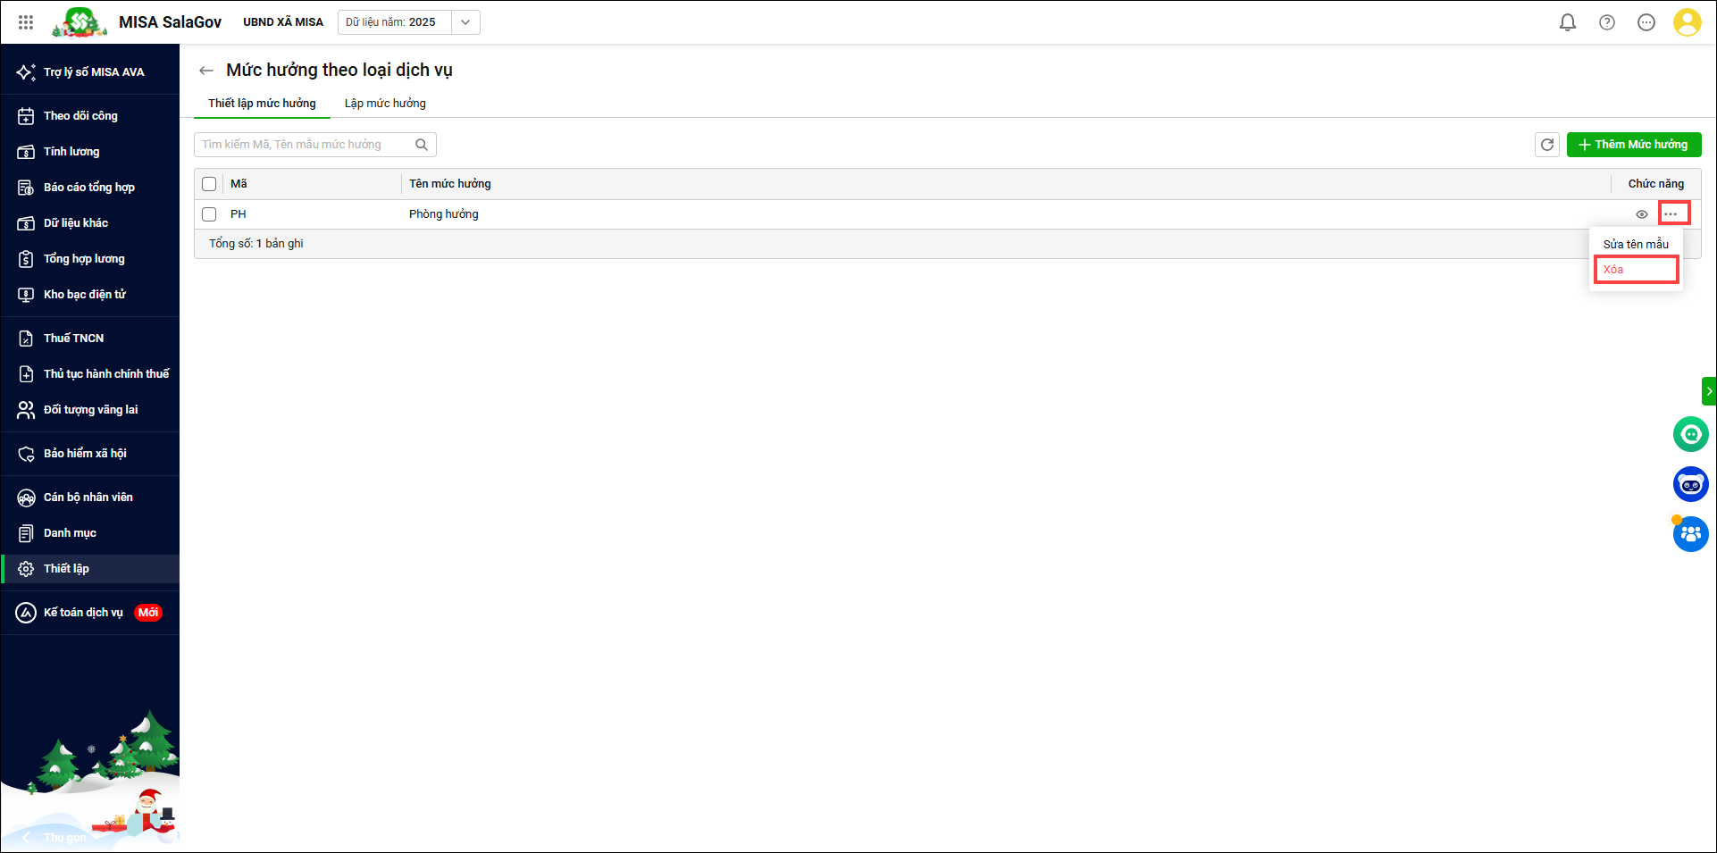This screenshot has height=853, width=1717.
Task: Open the app grid launcher icon
Action: (x=26, y=22)
